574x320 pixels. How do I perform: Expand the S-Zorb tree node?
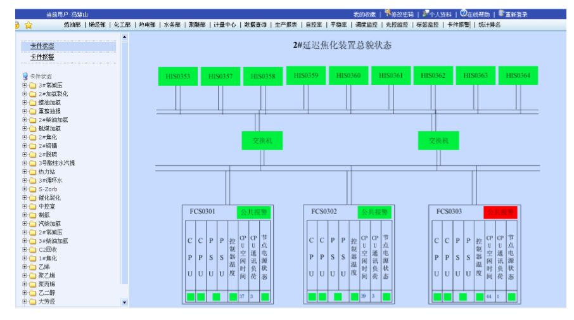point(25,189)
